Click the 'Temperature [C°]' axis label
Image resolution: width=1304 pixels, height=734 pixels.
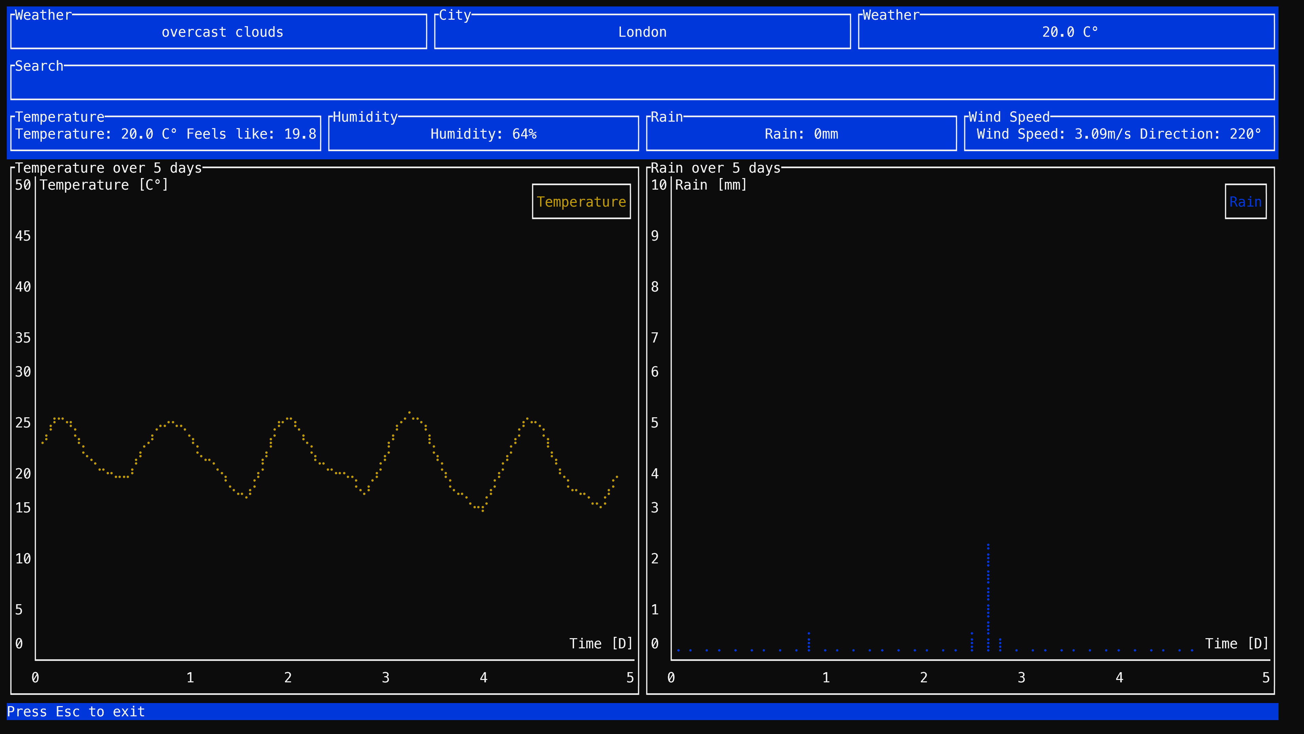104,185
